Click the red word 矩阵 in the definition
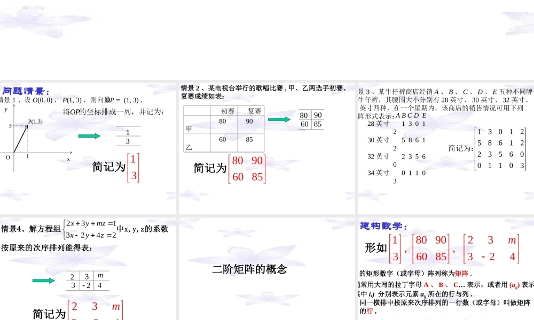This screenshot has width=534, height=320. (461, 274)
